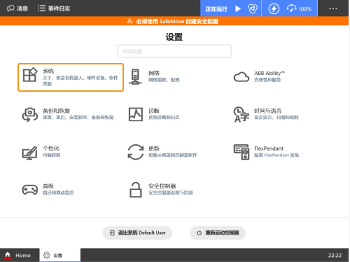The image size is (350, 262).
Task: Click the 诊断 title text
Action: [x=154, y=111]
